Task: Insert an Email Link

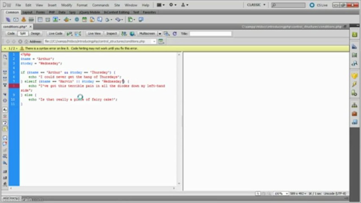Action: pyautogui.click(x=16, y=19)
